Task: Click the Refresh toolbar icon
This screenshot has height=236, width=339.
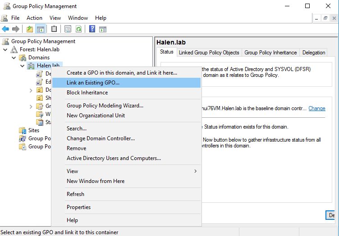Action: [79, 29]
